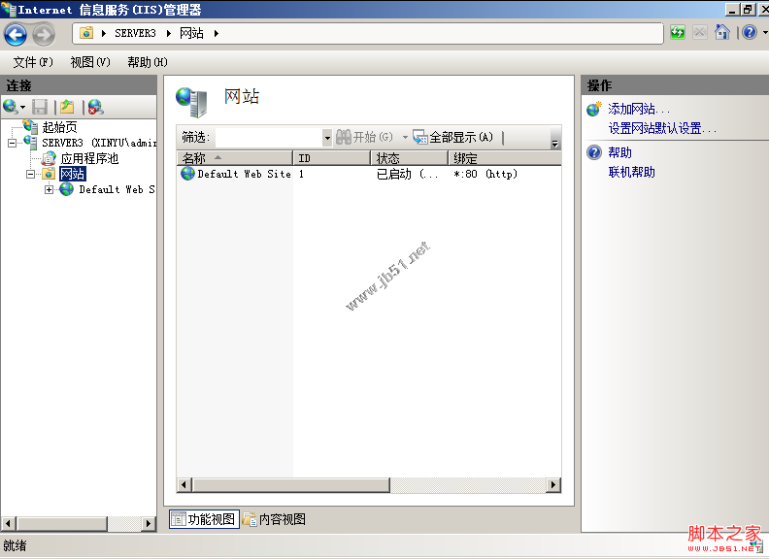Viewport: 769px width, 559px height.
Task: Click the *:80 (http) binding cell
Action: tap(485, 174)
